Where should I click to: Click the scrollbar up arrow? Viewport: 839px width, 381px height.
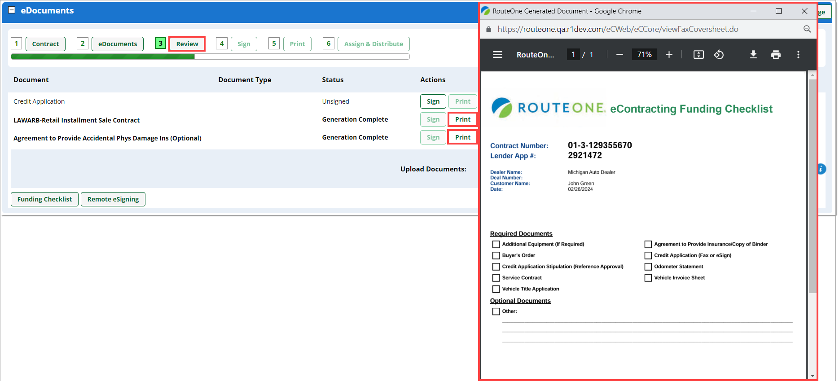[812, 75]
